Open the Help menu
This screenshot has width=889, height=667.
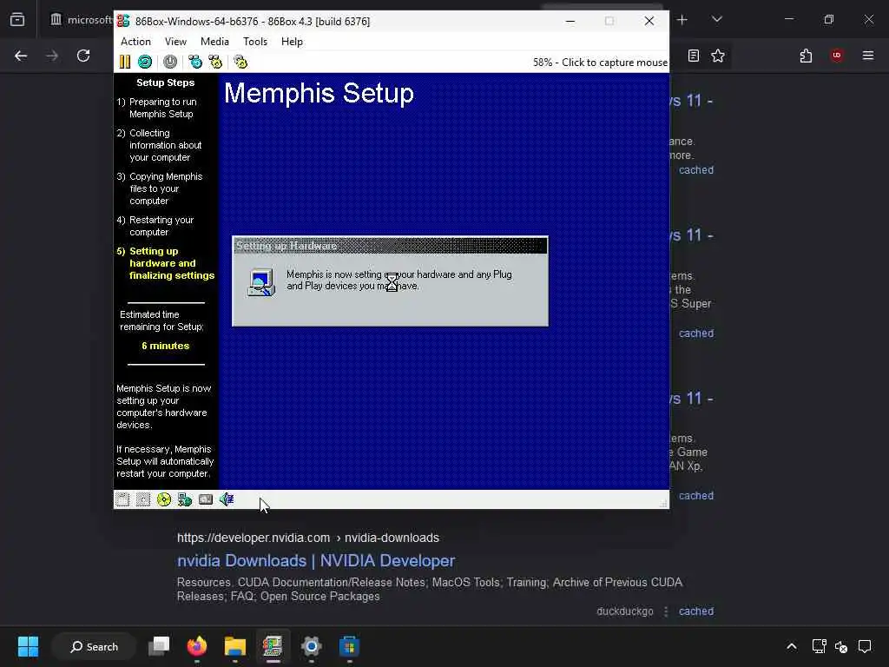292,42
